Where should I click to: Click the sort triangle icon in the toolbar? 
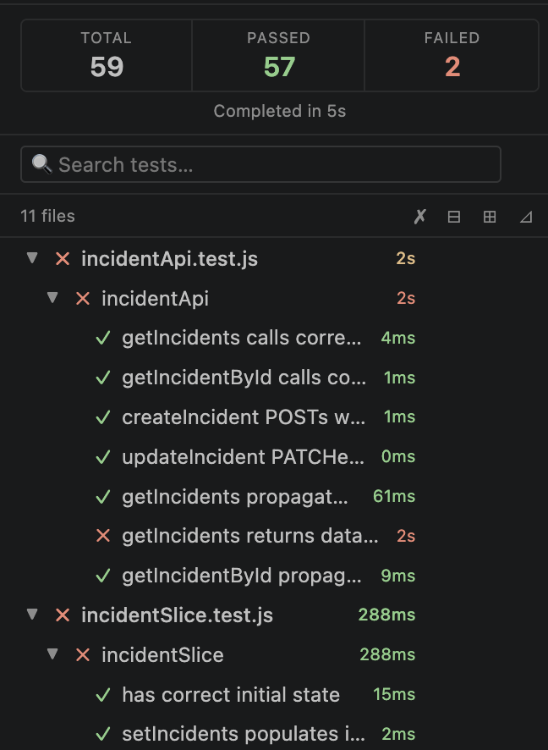coord(526,217)
